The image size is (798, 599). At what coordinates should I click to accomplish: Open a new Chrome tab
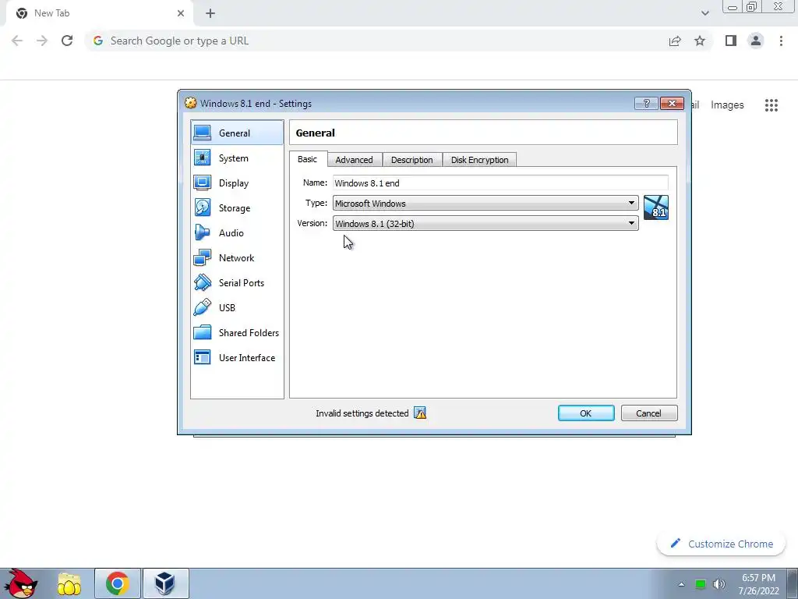pyautogui.click(x=210, y=13)
